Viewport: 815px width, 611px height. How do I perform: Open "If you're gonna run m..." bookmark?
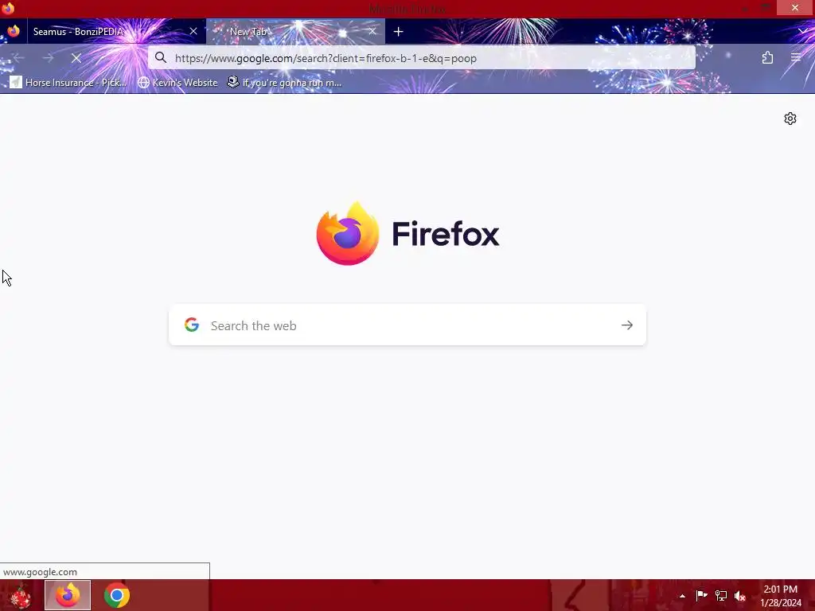(x=285, y=83)
